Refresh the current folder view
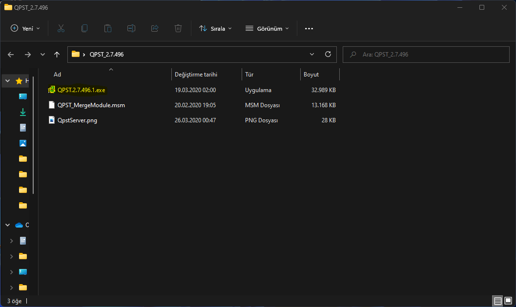 (x=328, y=55)
